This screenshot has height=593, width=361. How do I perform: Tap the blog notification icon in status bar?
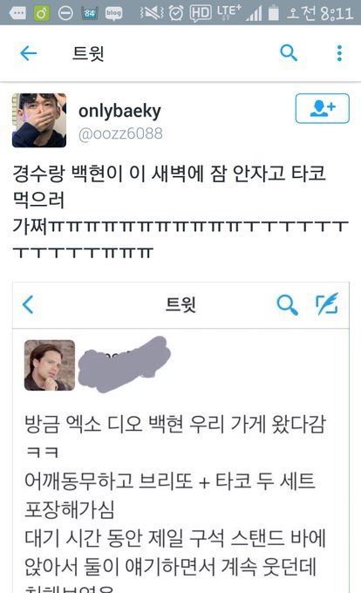pyautogui.click(x=113, y=14)
